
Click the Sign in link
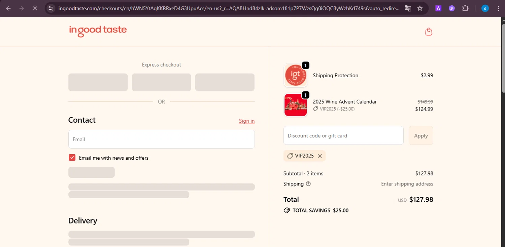(247, 121)
